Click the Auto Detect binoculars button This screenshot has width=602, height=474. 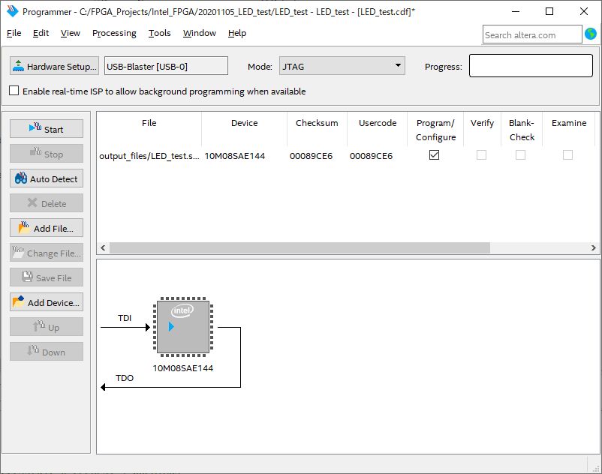click(46, 179)
